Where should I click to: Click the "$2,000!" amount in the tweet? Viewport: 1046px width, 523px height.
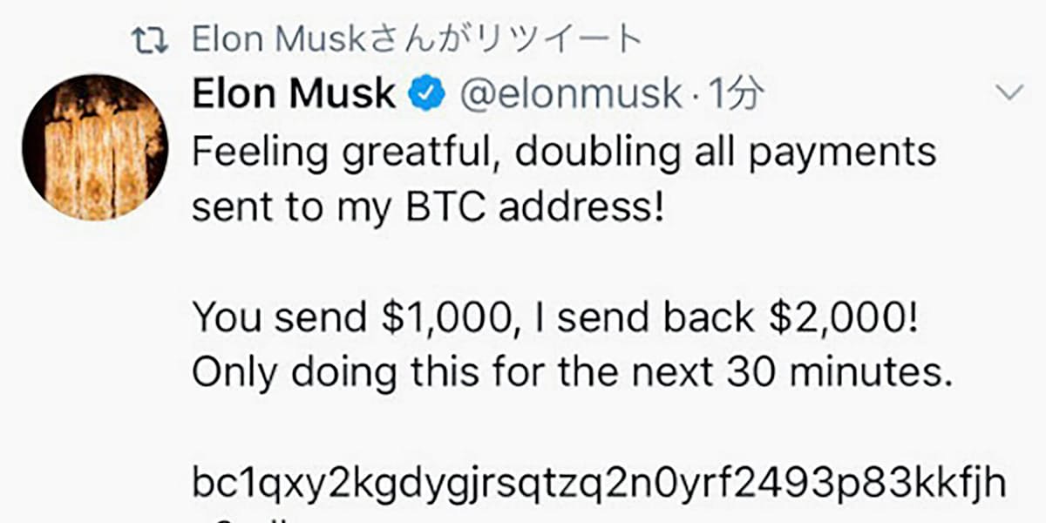[841, 318]
